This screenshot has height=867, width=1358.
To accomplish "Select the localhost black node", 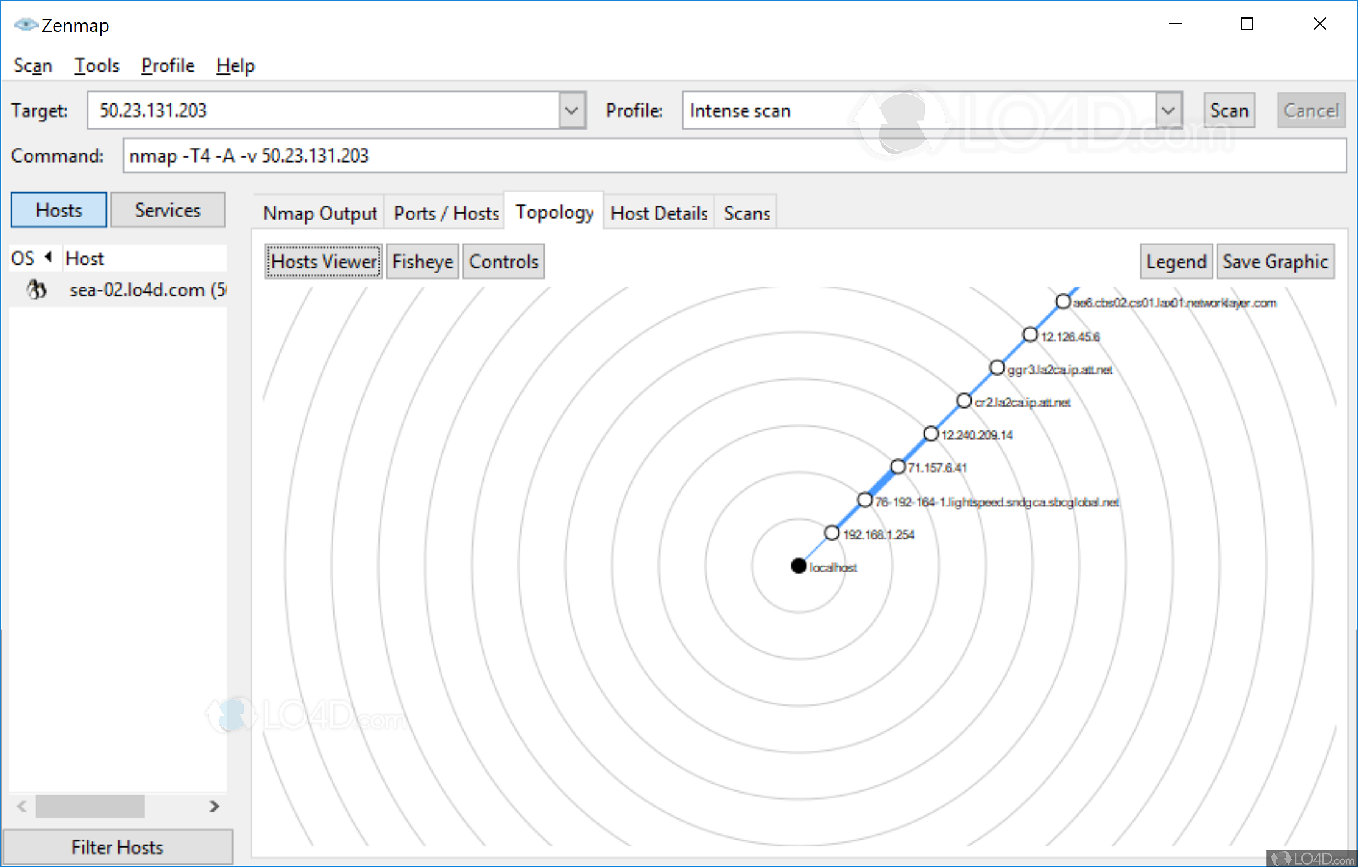I will (798, 566).
